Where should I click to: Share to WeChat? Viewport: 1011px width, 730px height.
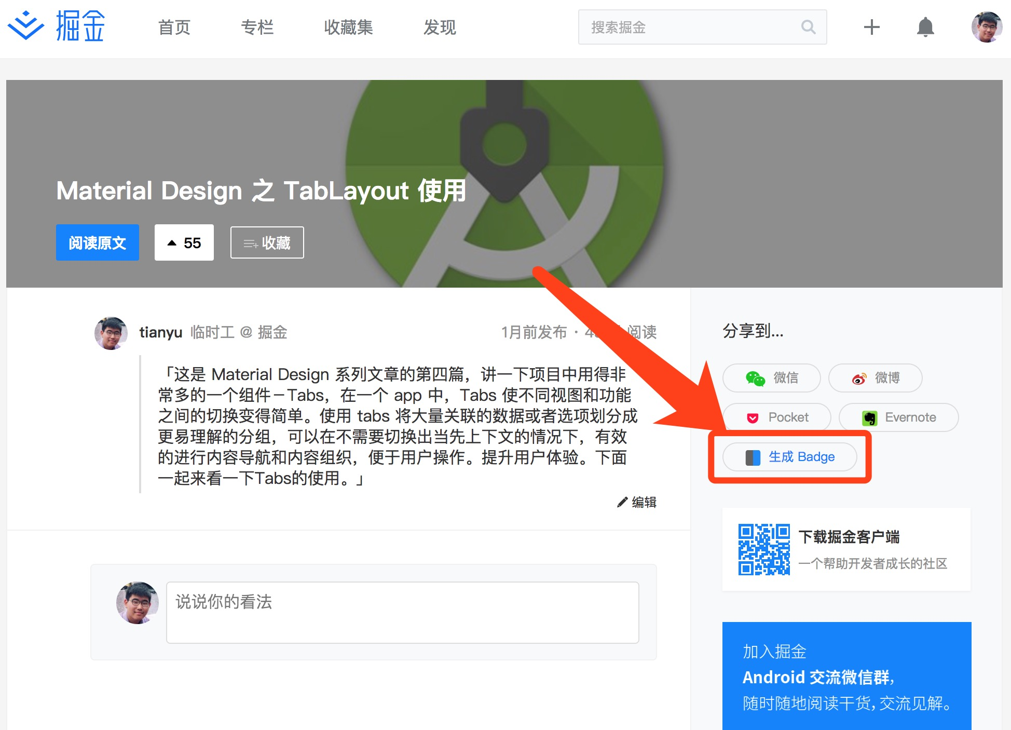(x=771, y=378)
